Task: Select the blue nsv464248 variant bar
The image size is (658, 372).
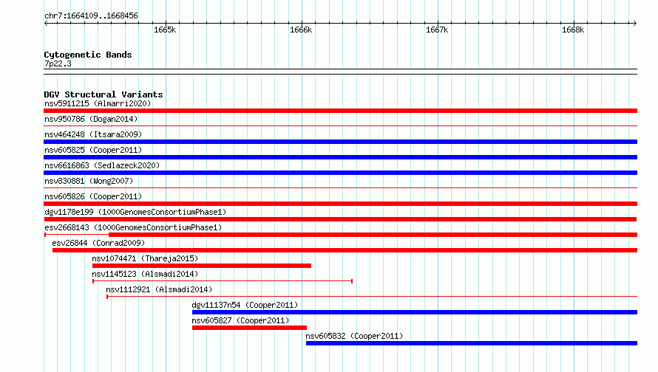Action: [340, 142]
